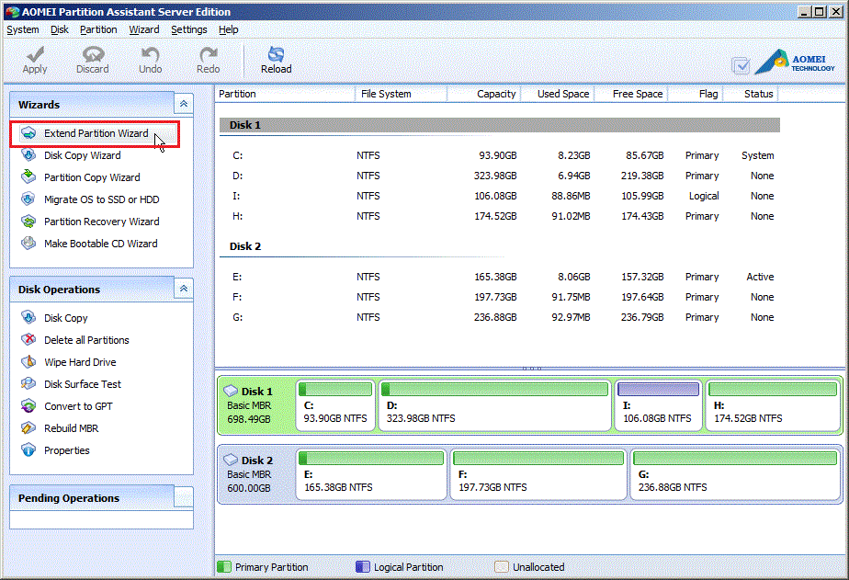This screenshot has height=580, width=849.
Task: Click the checkmark icon beside AOMEI logo
Action: tap(741, 65)
